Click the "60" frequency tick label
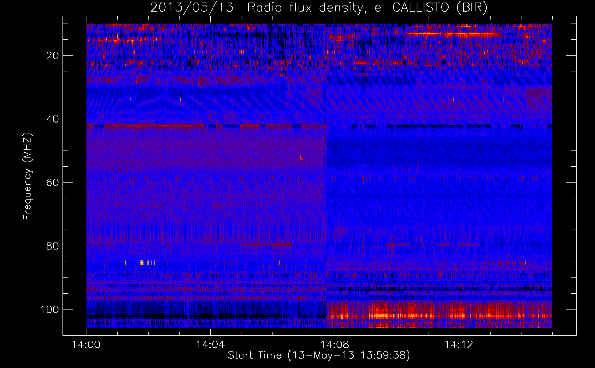The height and width of the screenshot is (368, 595). click(x=53, y=183)
